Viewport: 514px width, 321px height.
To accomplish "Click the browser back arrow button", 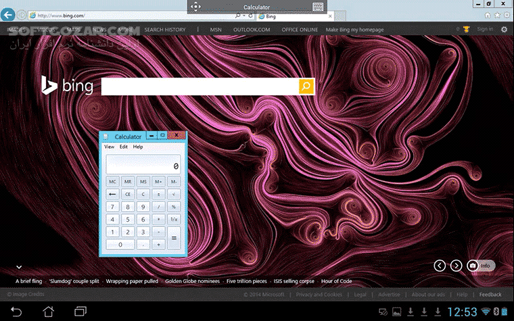I will coord(8,14).
